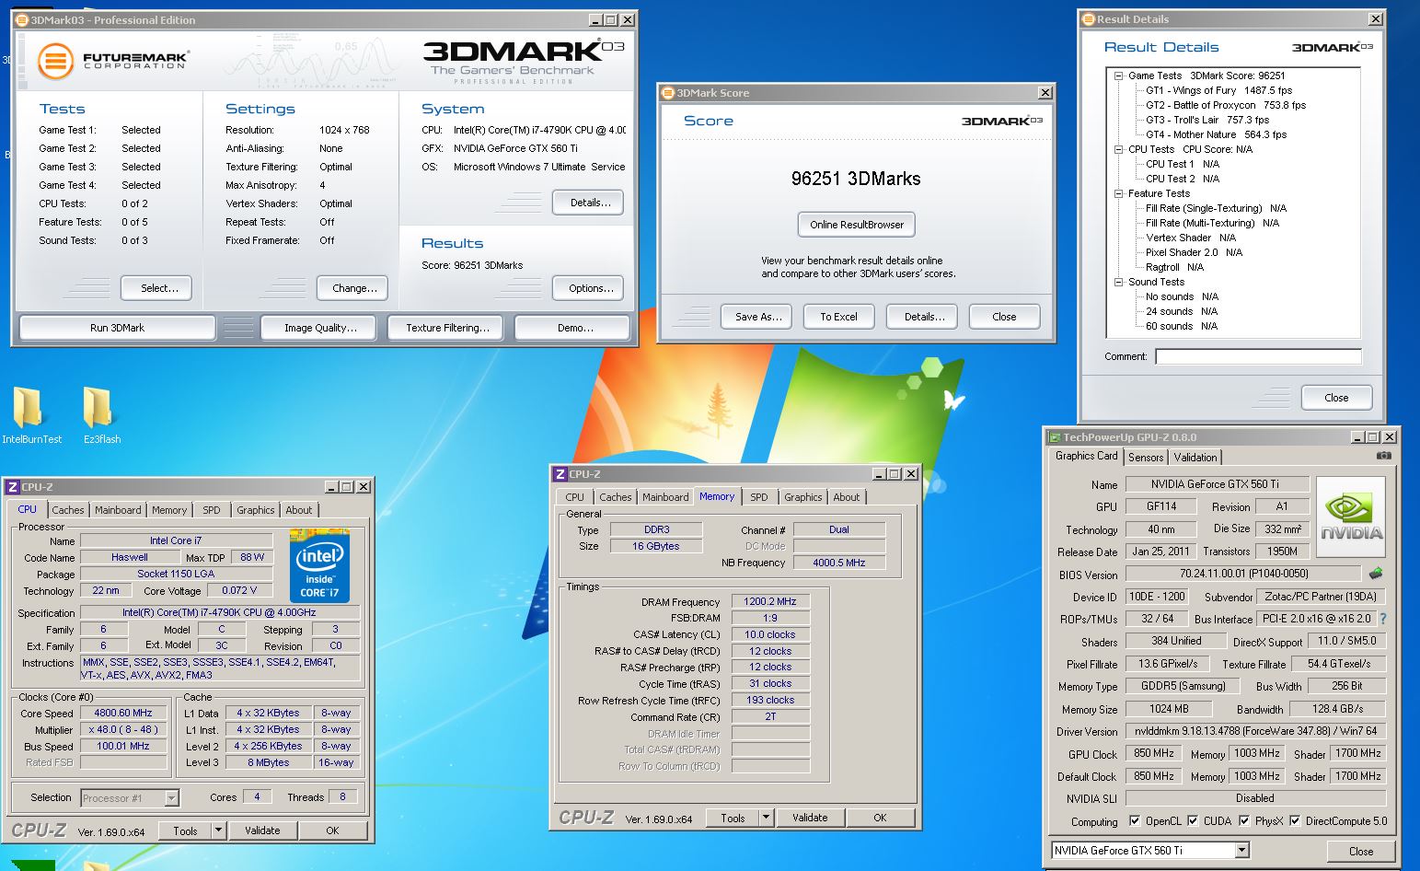
Task: Switch to Caches tab in left CPU-Z
Action: [67, 510]
